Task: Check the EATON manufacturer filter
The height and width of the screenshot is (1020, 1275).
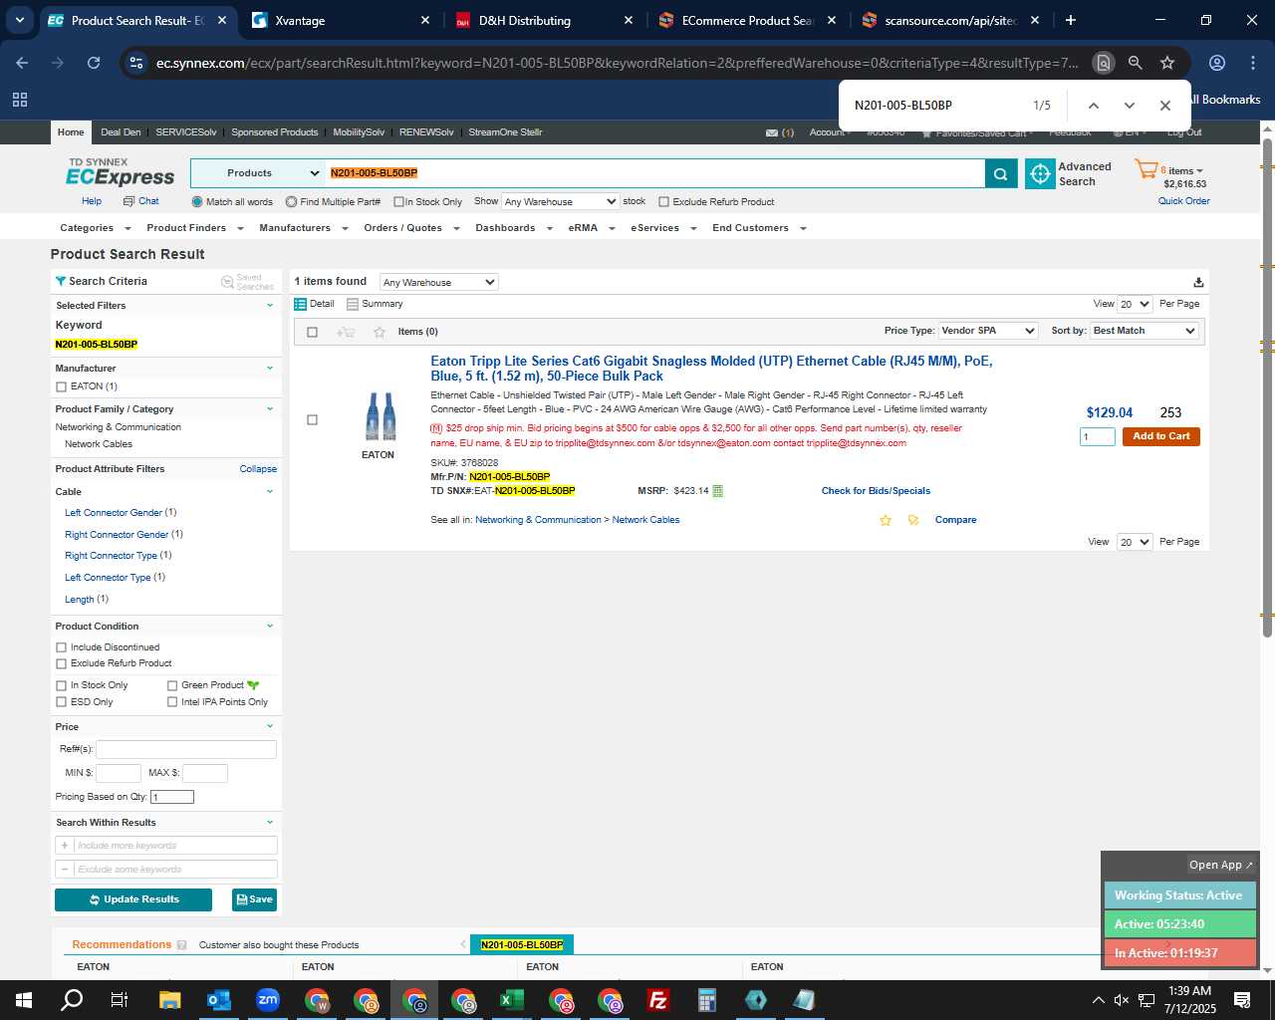Action: tap(61, 386)
